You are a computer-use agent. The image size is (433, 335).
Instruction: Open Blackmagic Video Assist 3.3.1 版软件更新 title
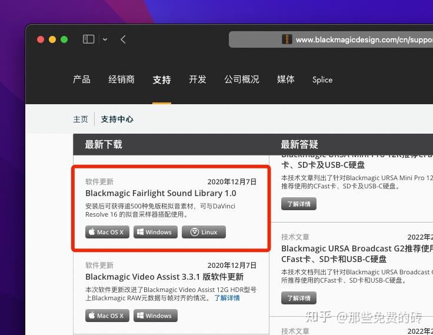164,277
